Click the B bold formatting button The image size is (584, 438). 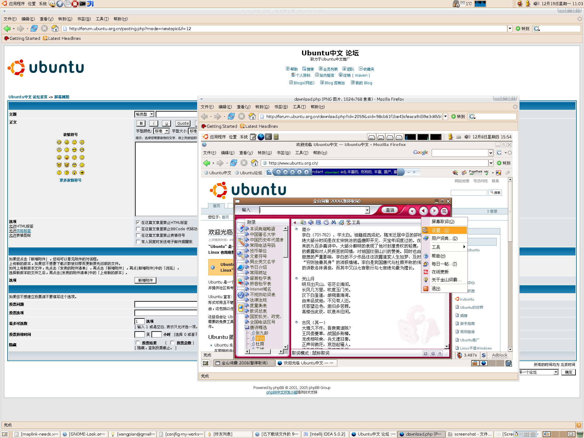(141, 123)
